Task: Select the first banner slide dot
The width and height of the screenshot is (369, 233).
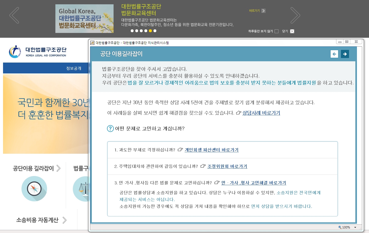Action: click(x=132, y=31)
